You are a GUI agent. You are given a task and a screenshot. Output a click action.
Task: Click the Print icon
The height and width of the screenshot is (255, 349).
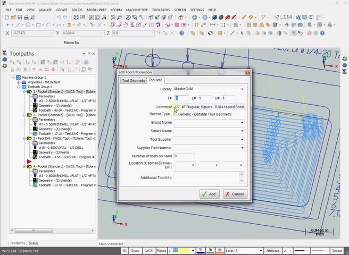click(26, 18)
